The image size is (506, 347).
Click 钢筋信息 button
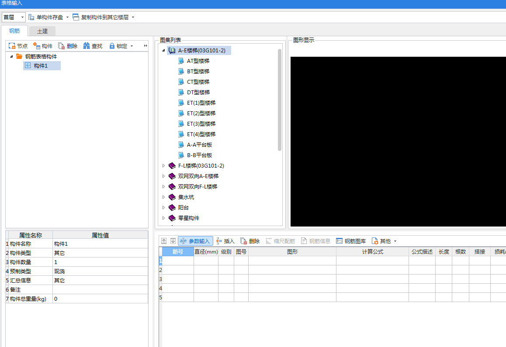pos(315,241)
